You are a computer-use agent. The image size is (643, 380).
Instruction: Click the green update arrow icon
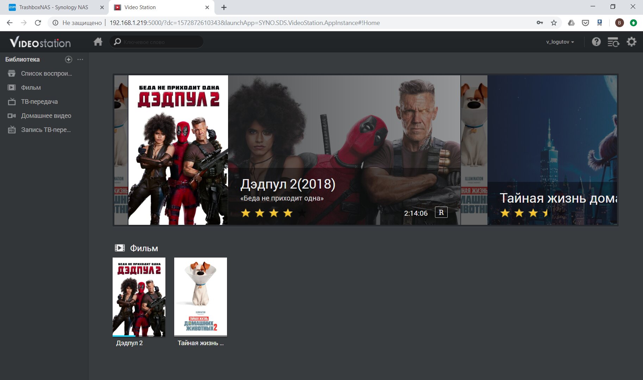tap(633, 23)
